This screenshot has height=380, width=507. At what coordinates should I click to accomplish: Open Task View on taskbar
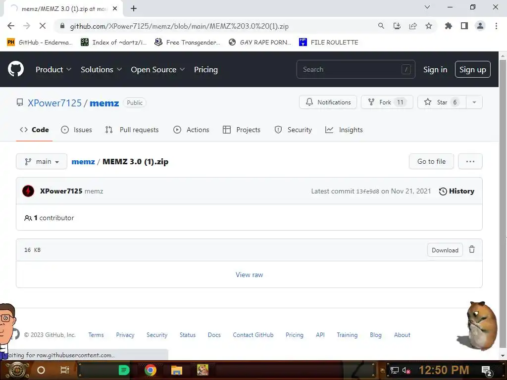point(65,370)
